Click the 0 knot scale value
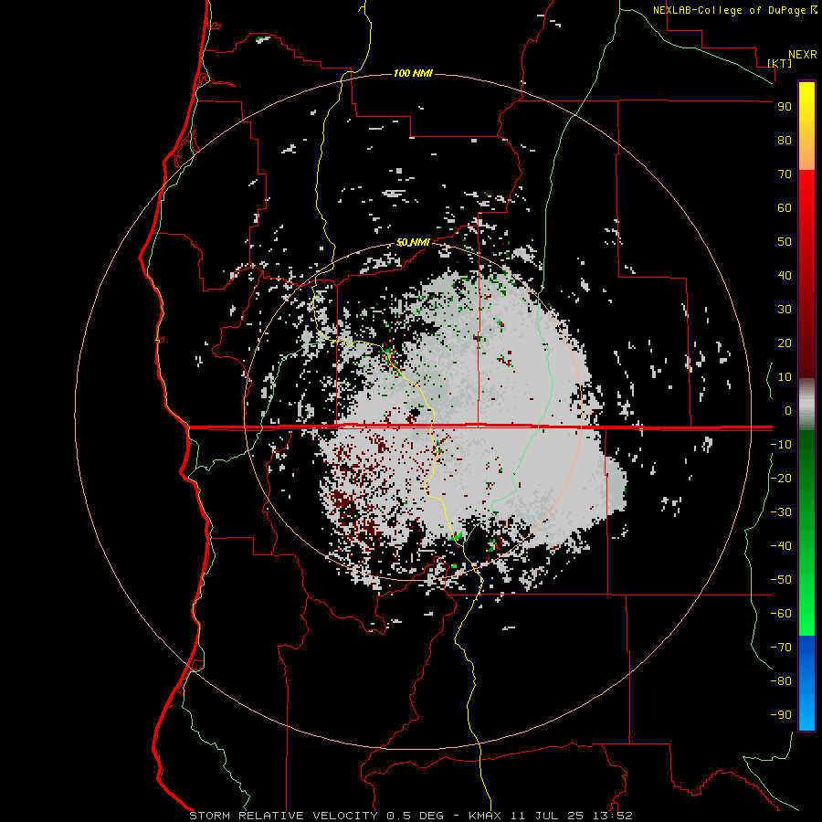This screenshot has width=822, height=822. click(x=788, y=410)
